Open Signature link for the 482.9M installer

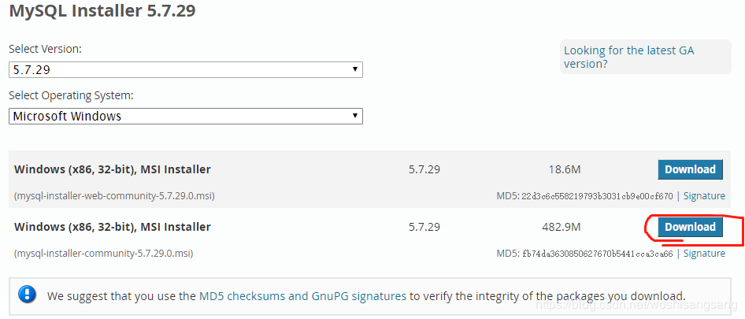pos(704,254)
